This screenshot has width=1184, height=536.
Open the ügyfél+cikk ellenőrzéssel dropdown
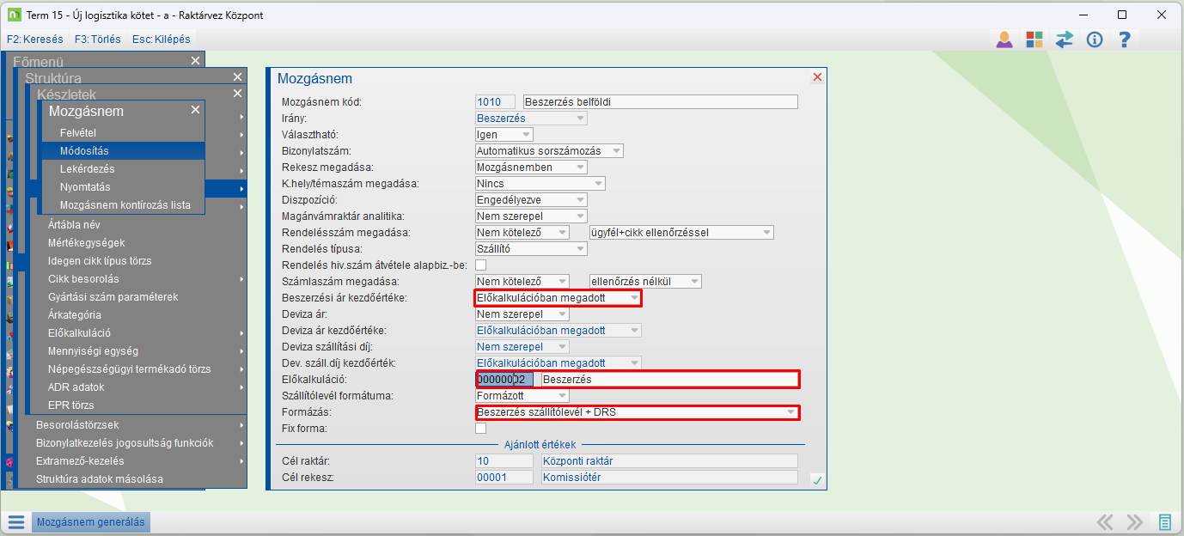(682, 232)
